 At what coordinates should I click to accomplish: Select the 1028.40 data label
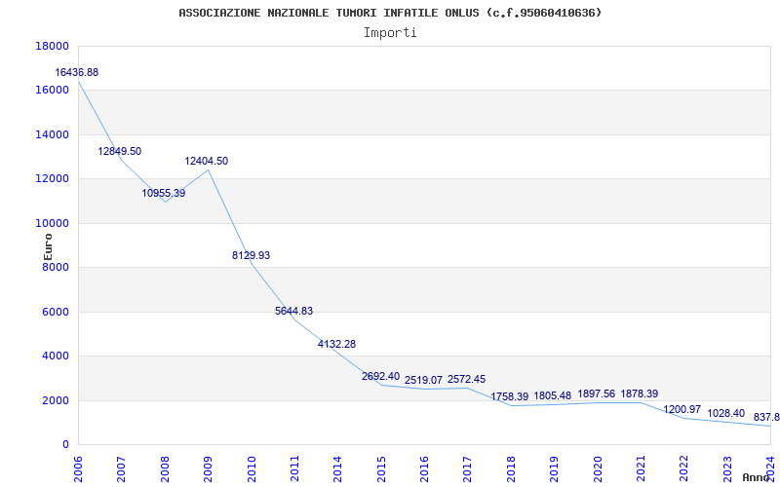click(x=726, y=413)
